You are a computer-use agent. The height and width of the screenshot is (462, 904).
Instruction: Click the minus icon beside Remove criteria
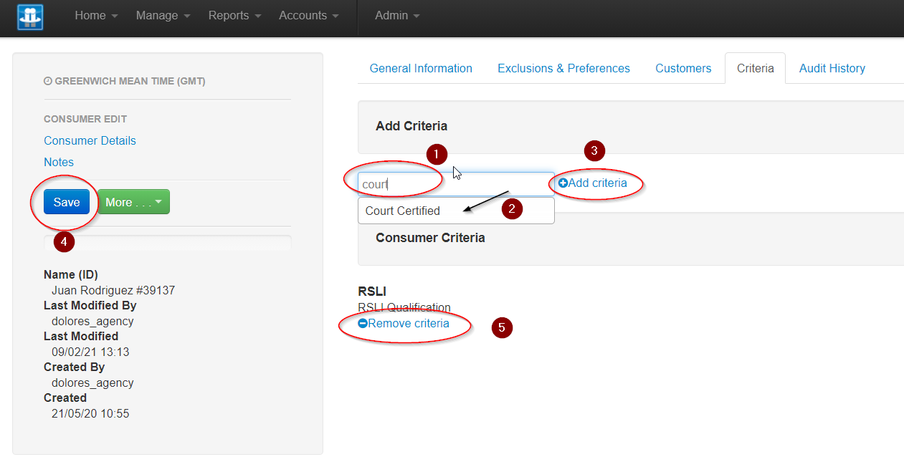(x=363, y=324)
